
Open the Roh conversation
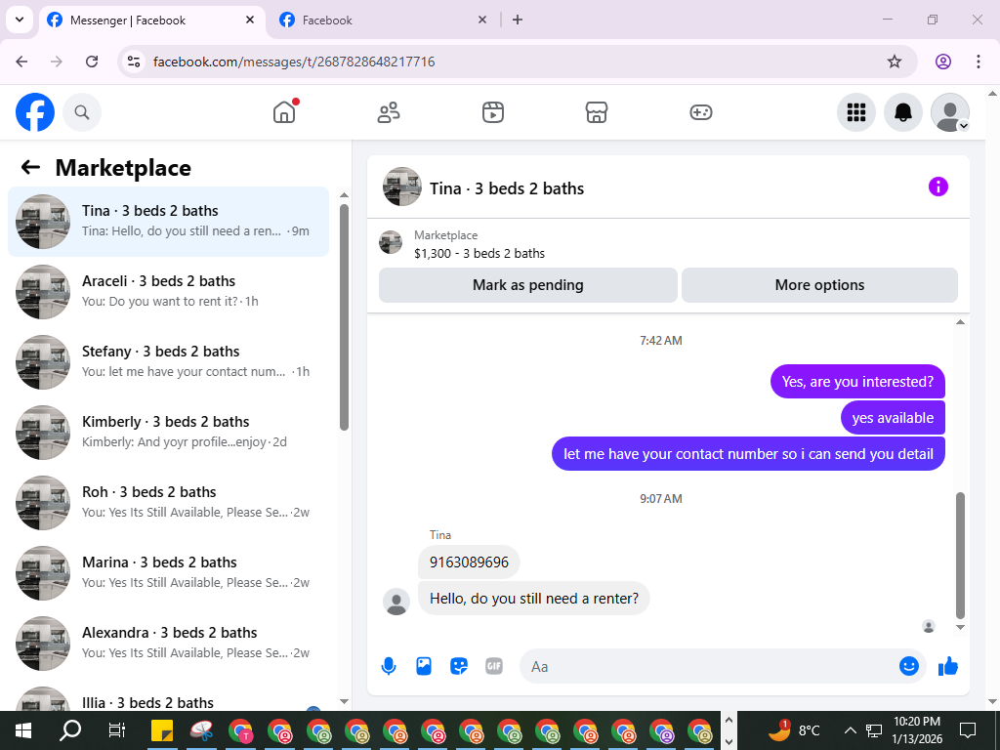click(168, 502)
